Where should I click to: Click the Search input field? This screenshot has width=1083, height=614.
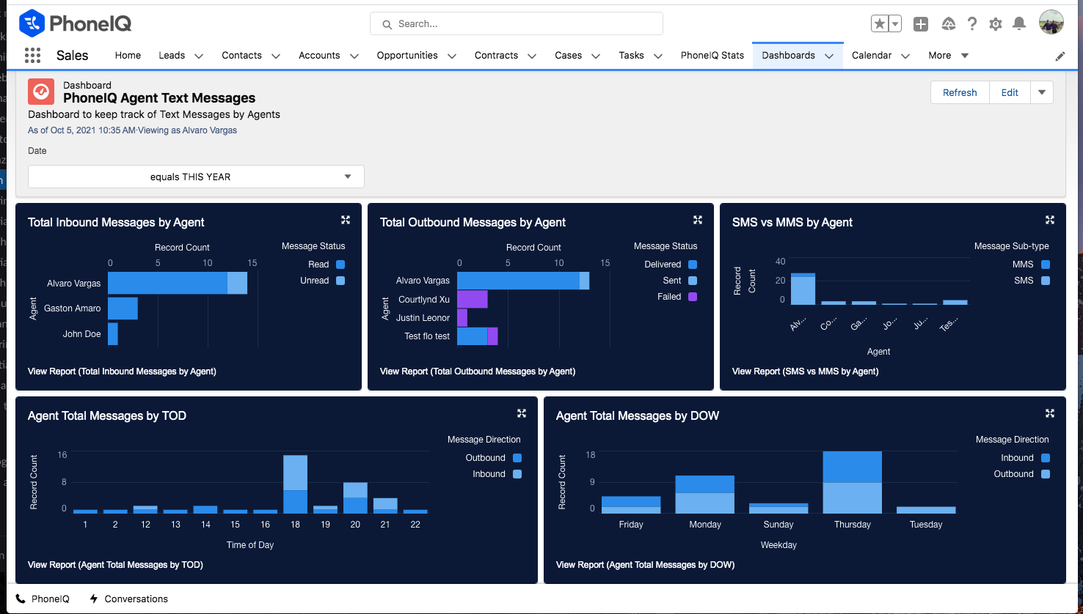click(x=517, y=24)
